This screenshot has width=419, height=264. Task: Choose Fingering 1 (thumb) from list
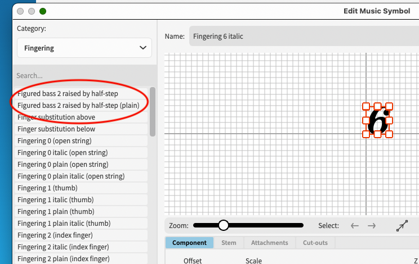pyautogui.click(x=47, y=188)
